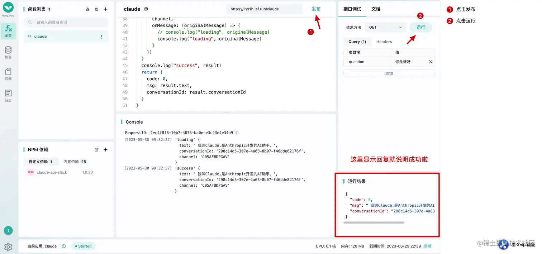This screenshot has height=254, width=542.
Task: Open the GET request method dropdown
Action: tap(386, 27)
